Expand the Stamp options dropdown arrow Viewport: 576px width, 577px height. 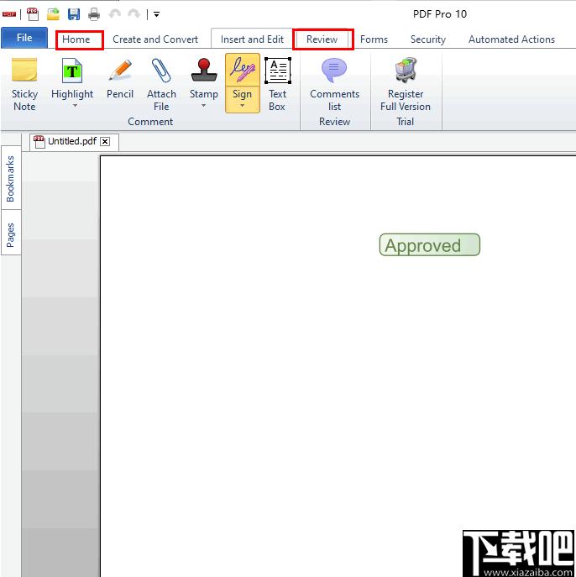203,106
